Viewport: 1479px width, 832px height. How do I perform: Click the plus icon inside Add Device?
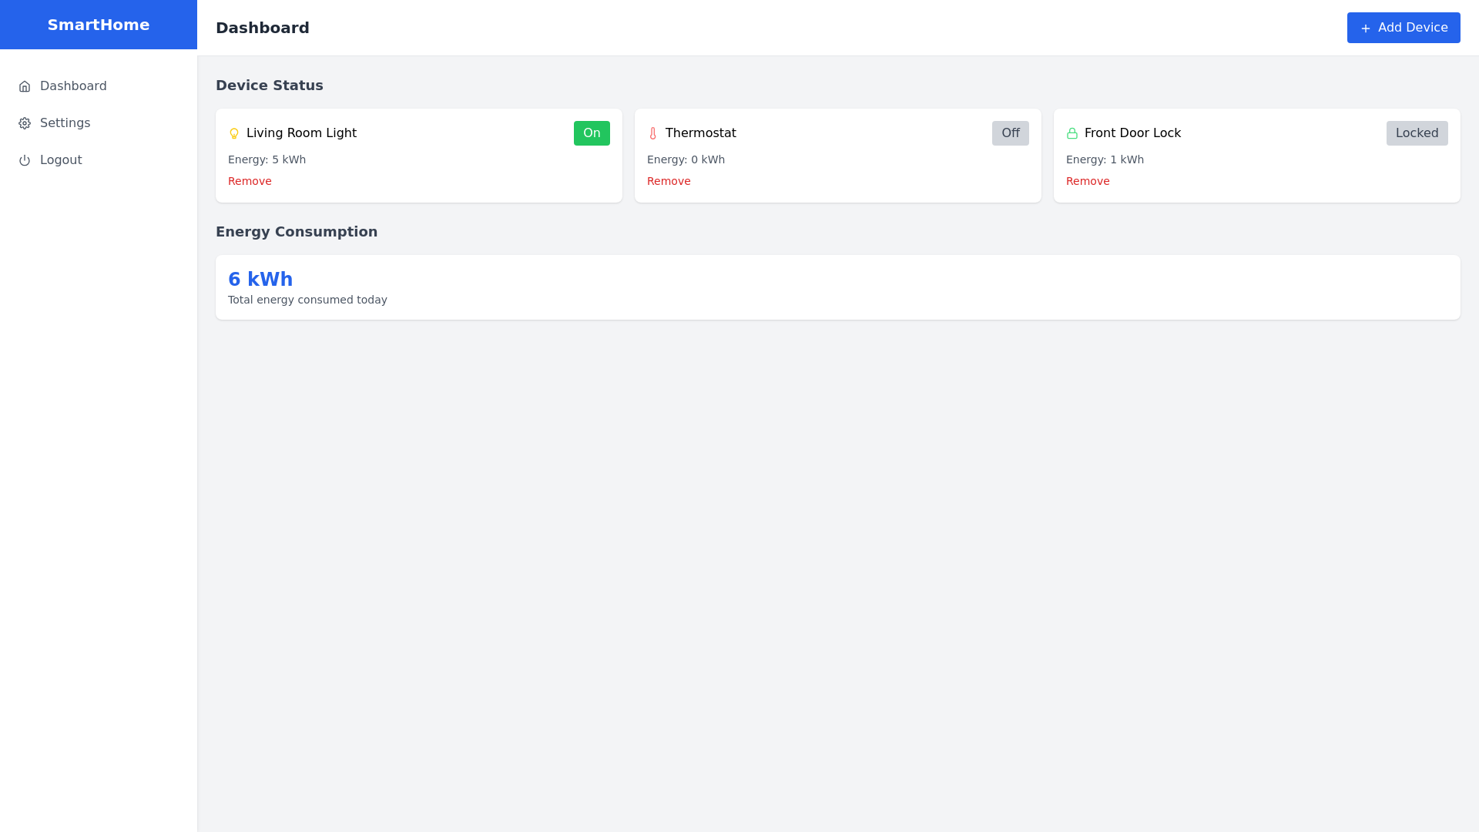coord(1365,28)
